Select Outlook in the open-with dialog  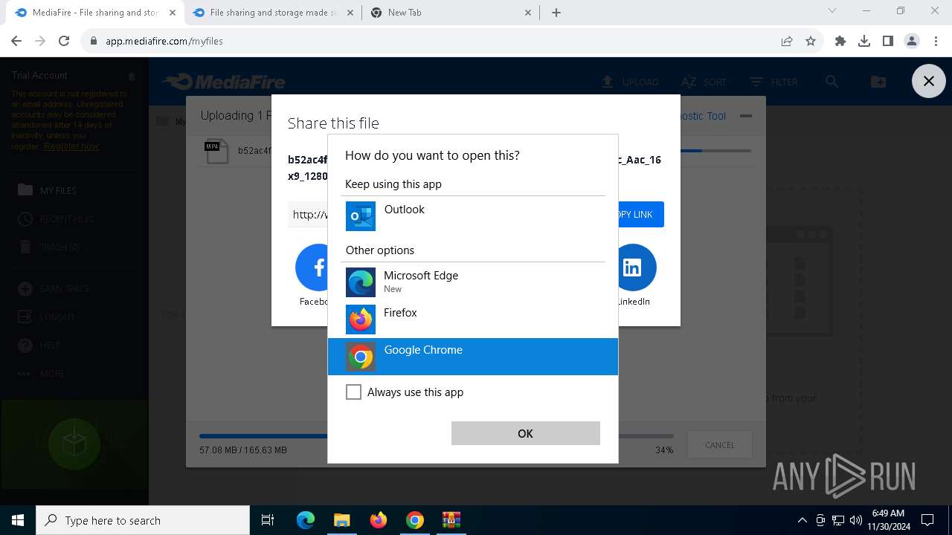472,216
